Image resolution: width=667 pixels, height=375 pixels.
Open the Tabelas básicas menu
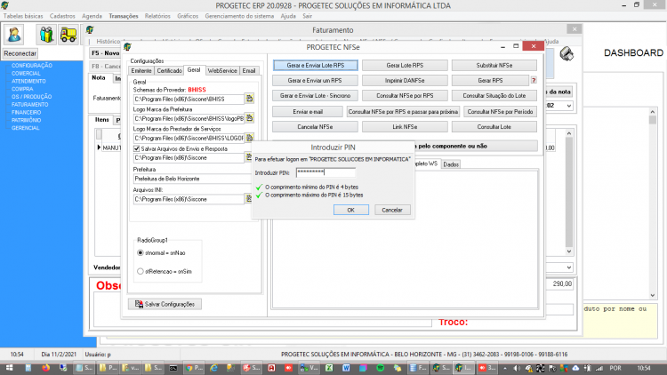pyautogui.click(x=23, y=16)
